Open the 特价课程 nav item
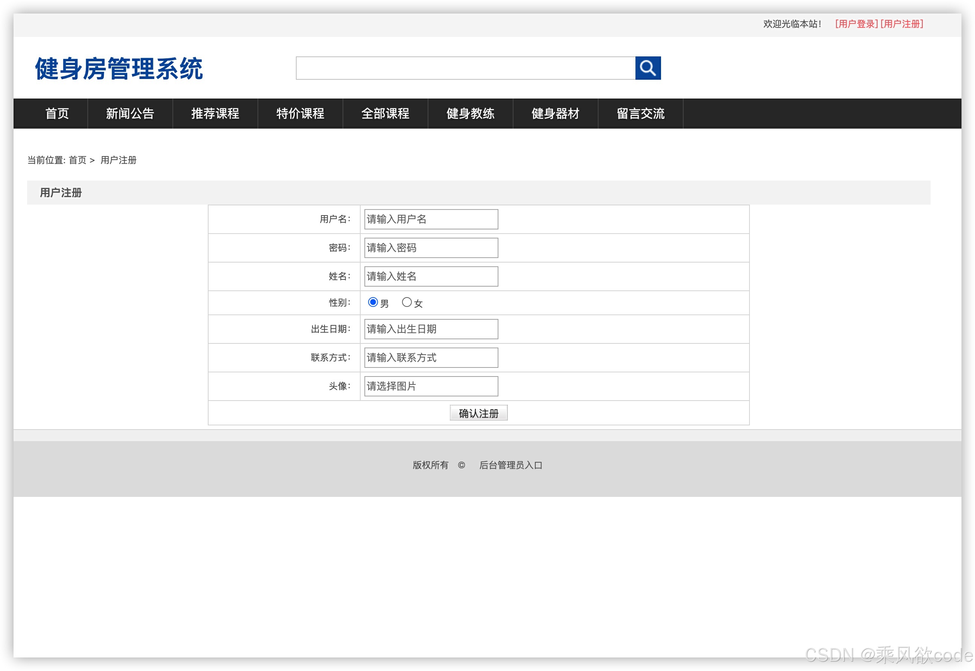Image resolution: width=975 pixels, height=671 pixels. [300, 114]
